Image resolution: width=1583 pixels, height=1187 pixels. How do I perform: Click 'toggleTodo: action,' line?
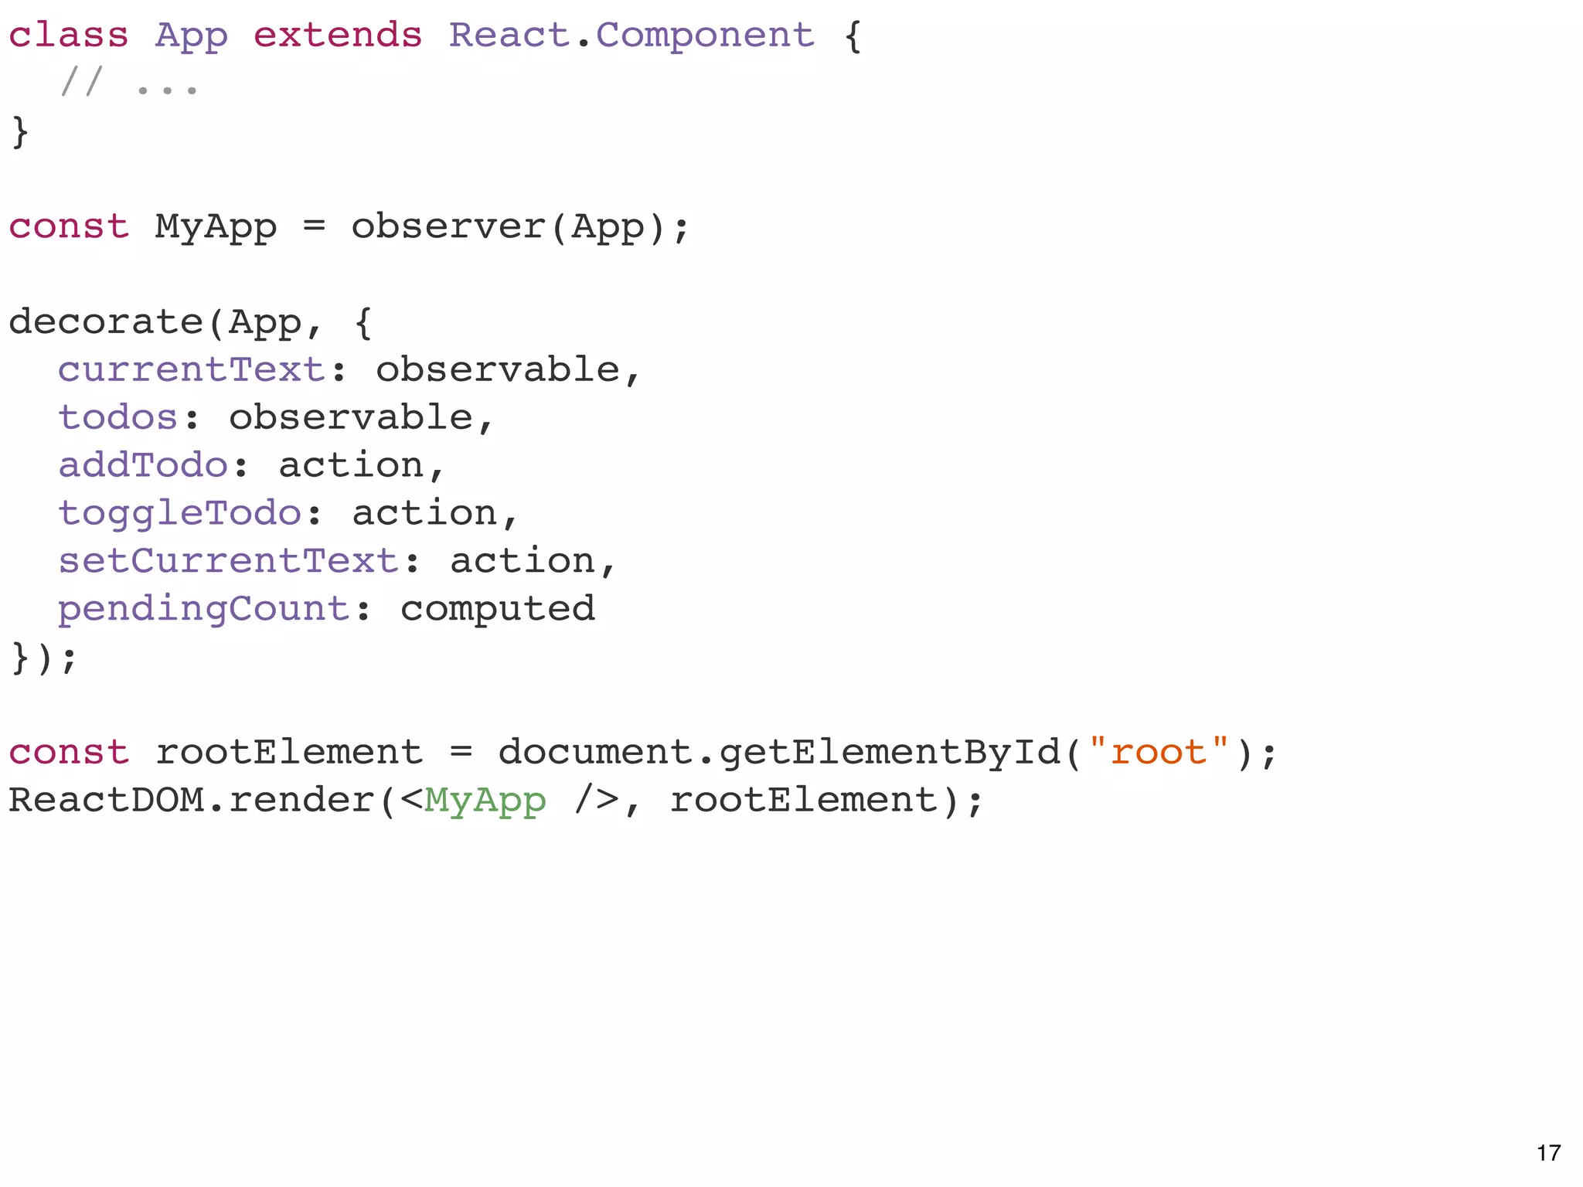[288, 514]
